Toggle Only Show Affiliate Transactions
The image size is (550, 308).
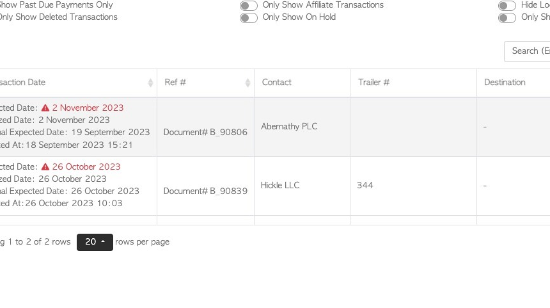(x=249, y=6)
